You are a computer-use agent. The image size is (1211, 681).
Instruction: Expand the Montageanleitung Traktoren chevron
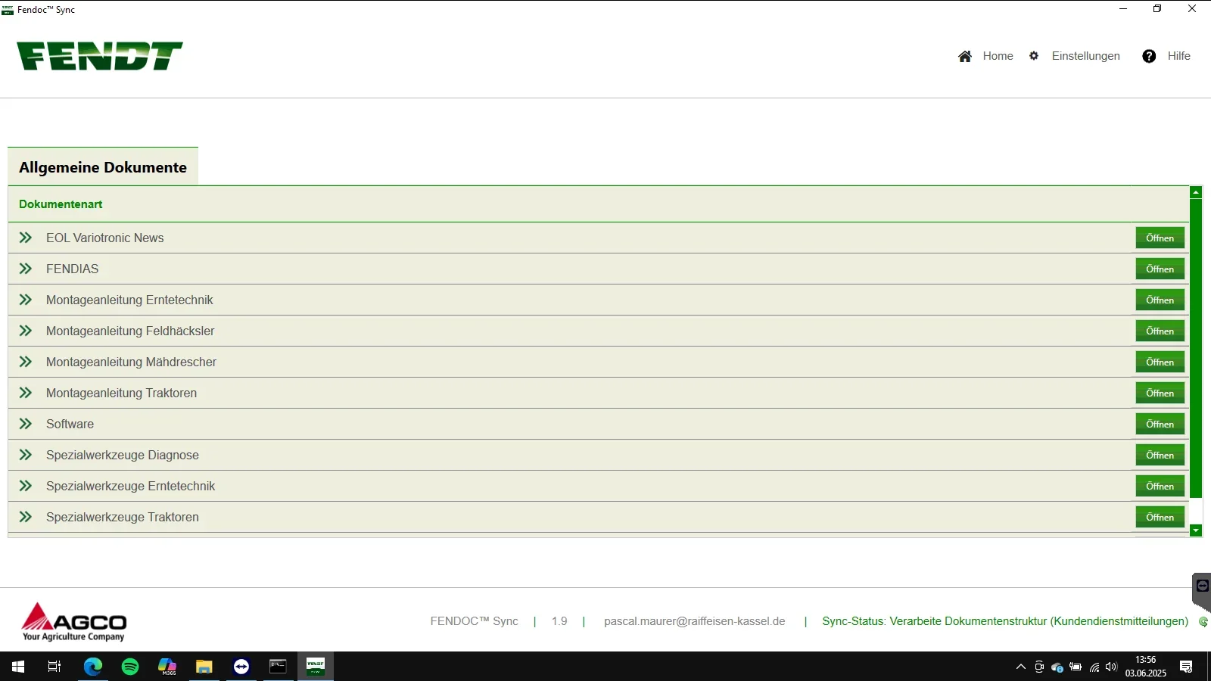click(26, 393)
